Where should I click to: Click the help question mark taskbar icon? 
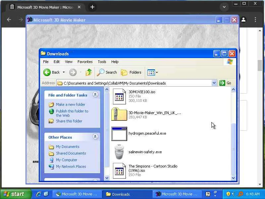(x=208, y=194)
